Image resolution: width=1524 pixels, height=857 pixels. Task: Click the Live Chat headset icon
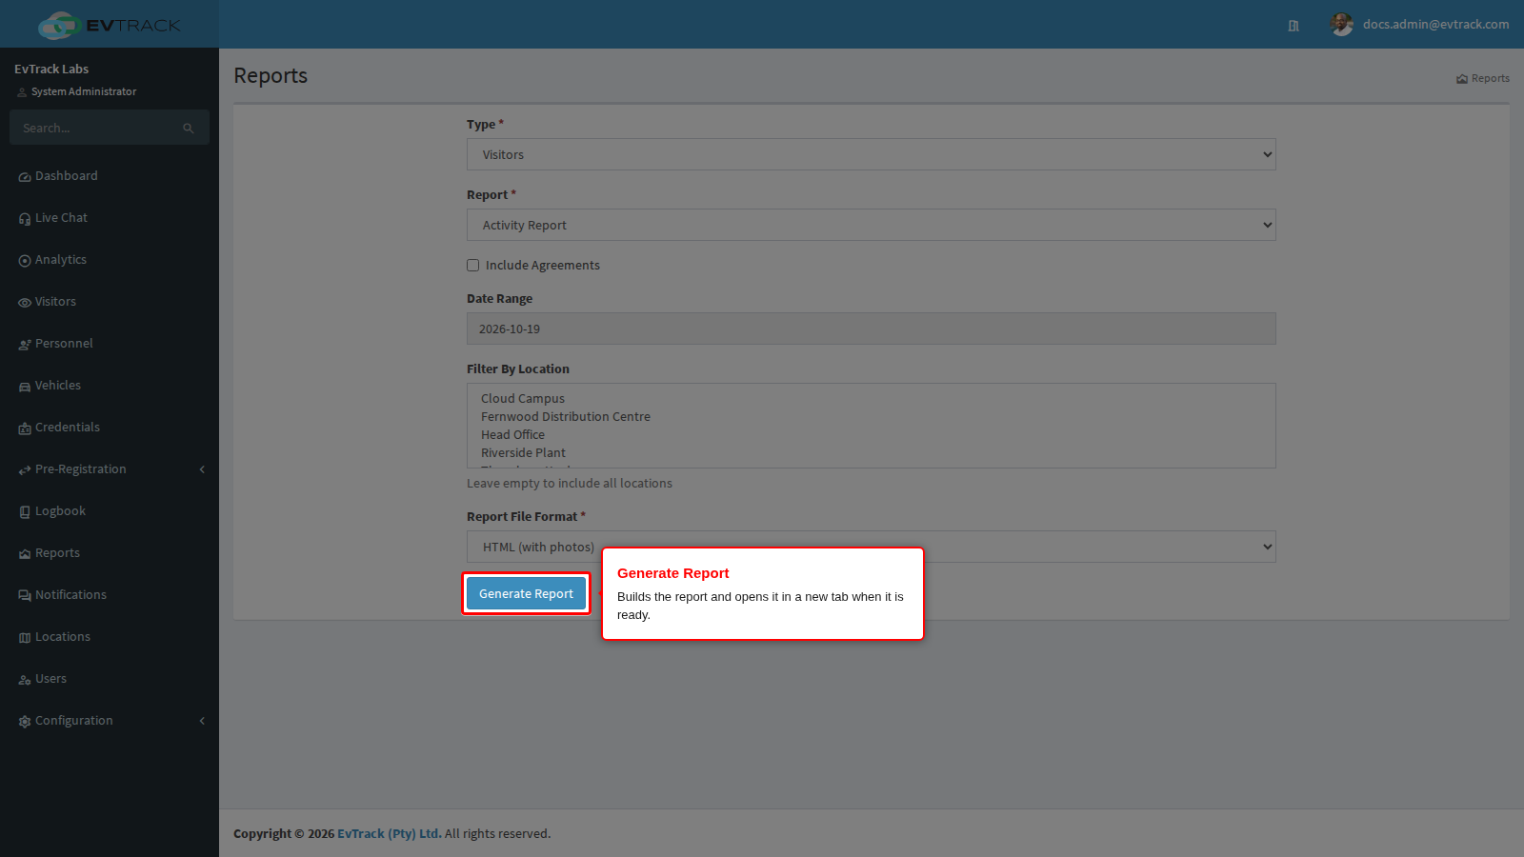25,219
